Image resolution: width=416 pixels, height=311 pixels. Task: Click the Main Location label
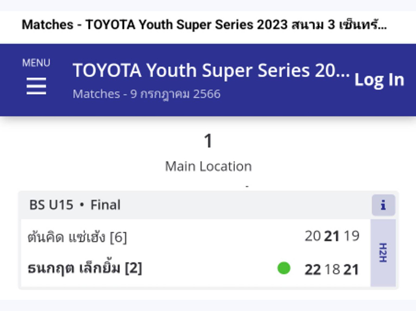[208, 166]
